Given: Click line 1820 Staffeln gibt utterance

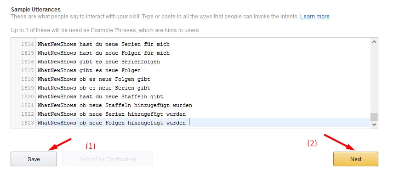Looking at the screenshot, I should (x=100, y=97).
